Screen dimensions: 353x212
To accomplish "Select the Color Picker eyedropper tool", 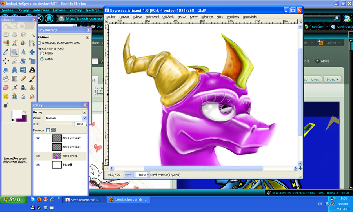I will (6, 52).
